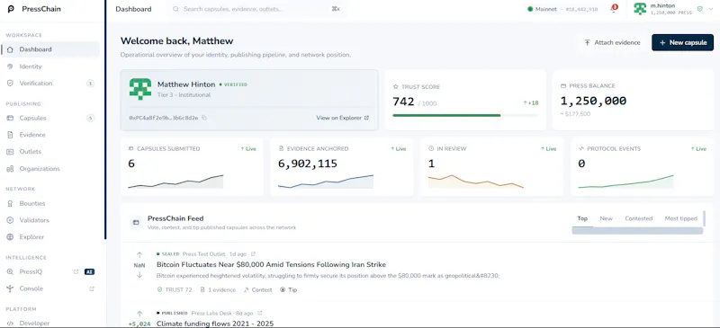Click the New capsule button
Screen dimensions: 720x328
682,42
